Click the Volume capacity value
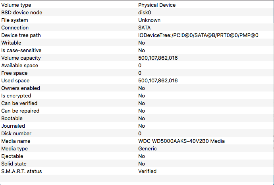 (x=158, y=58)
